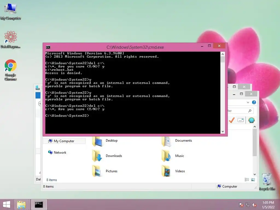Screen dimensions: 280x210
Task: Click the cmd window scrollbar up arrow
Action: click(223, 54)
